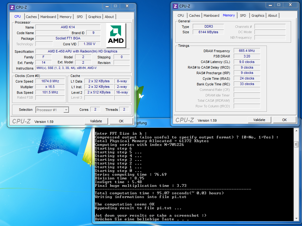
Task: Click the '16-way' Level 2 associativity value
Action: click(122, 93)
